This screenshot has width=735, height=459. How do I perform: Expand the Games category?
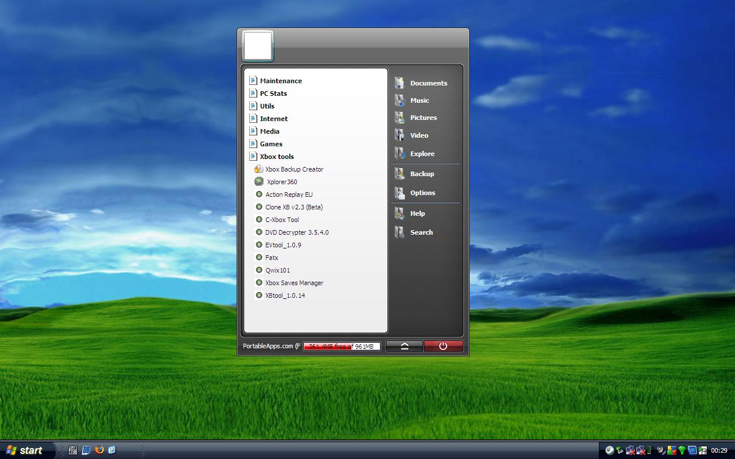click(x=270, y=144)
